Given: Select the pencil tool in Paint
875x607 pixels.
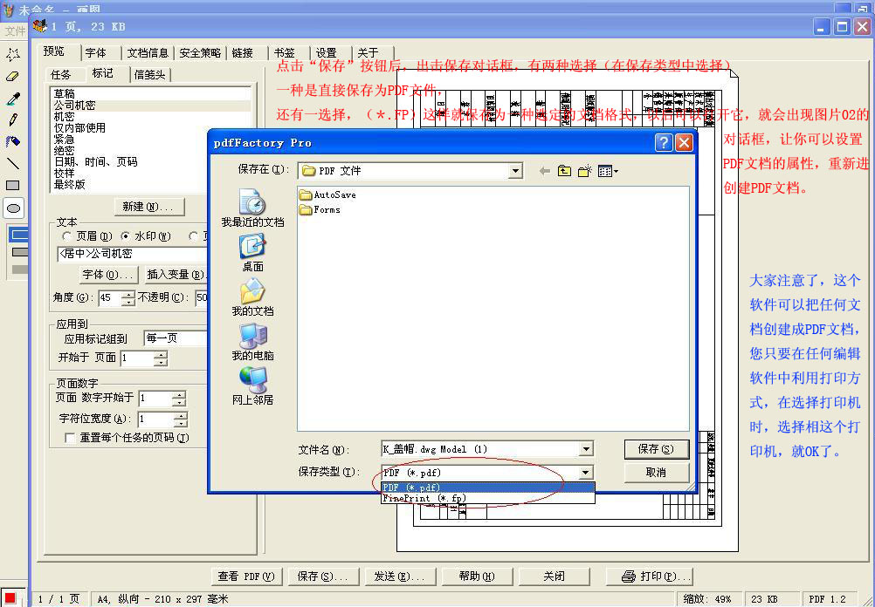Looking at the screenshot, I should point(13,119).
